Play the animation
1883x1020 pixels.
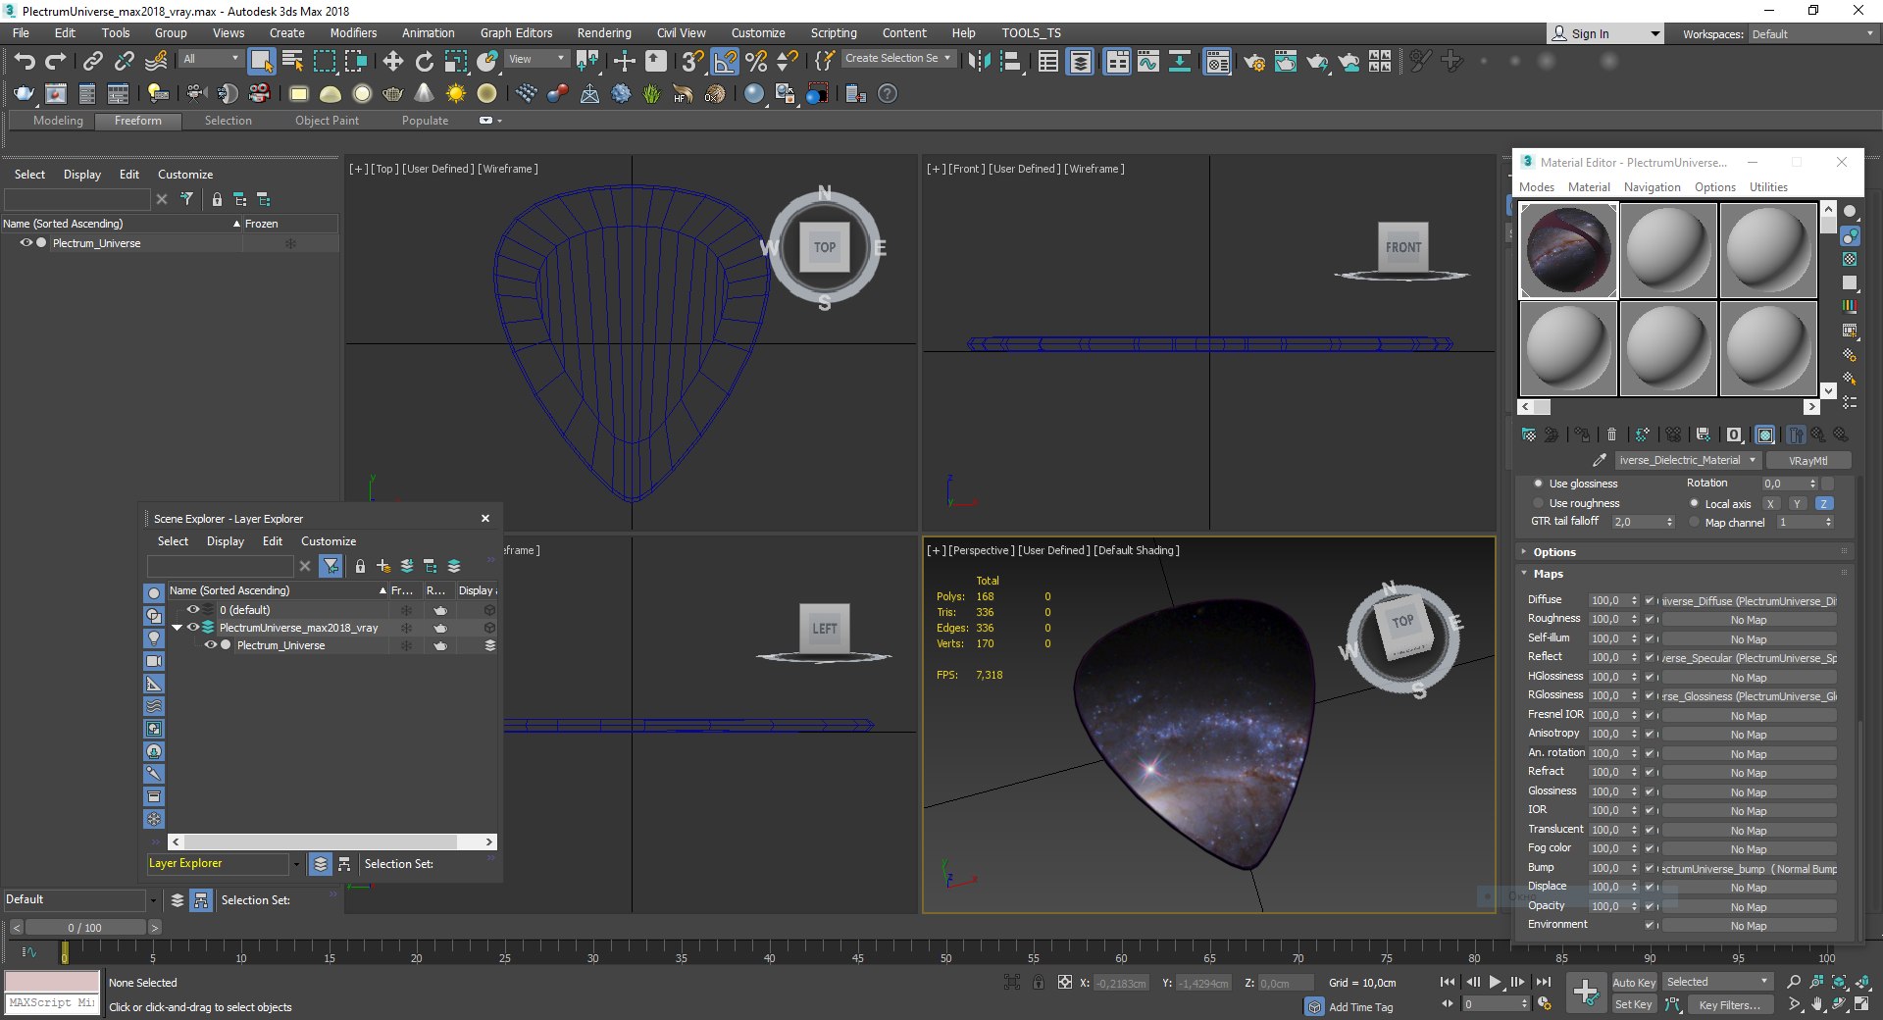point(1495,982)
